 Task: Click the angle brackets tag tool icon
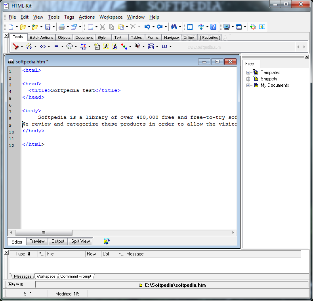[43, 46]
